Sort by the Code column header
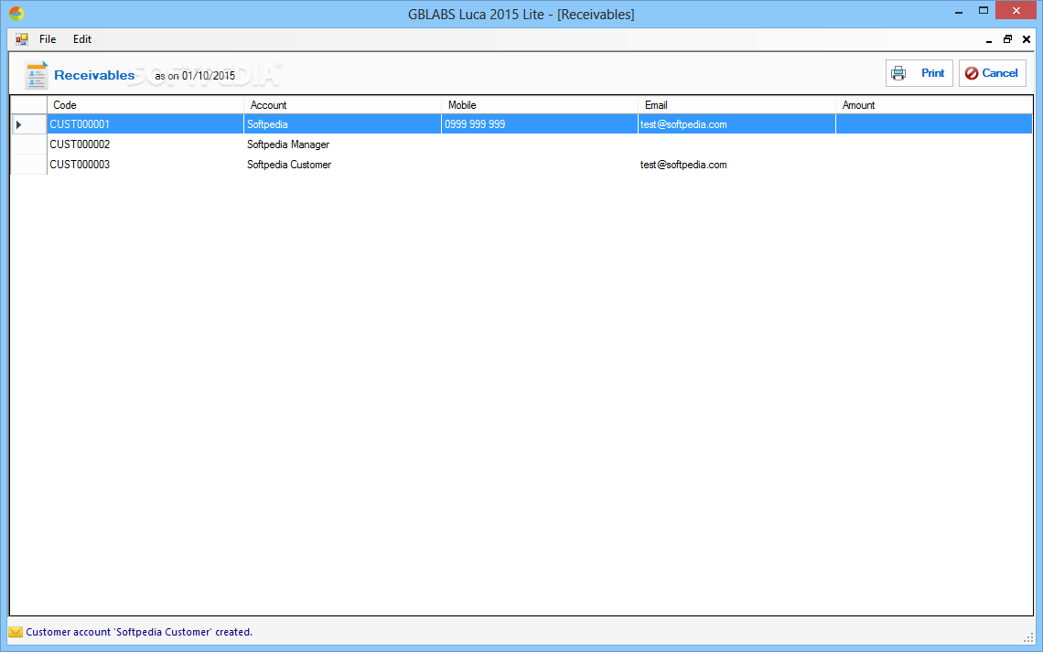 (x=145, y=105)
